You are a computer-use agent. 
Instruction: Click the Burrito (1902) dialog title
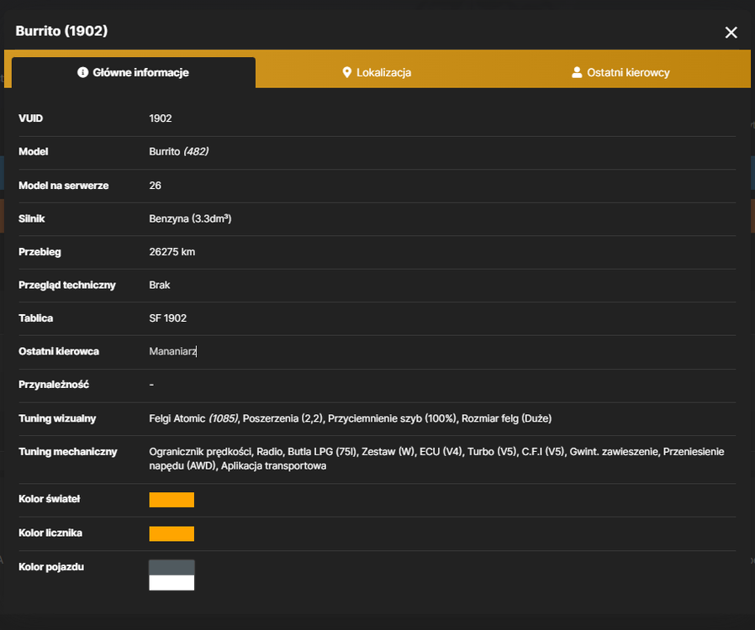coord(61,31)
